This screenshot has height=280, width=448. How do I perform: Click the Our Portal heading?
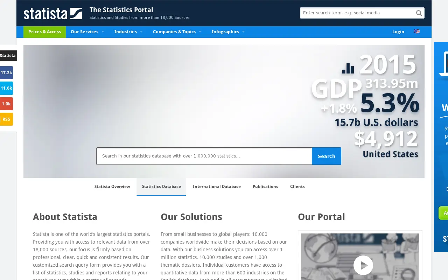tap(321, 217)
